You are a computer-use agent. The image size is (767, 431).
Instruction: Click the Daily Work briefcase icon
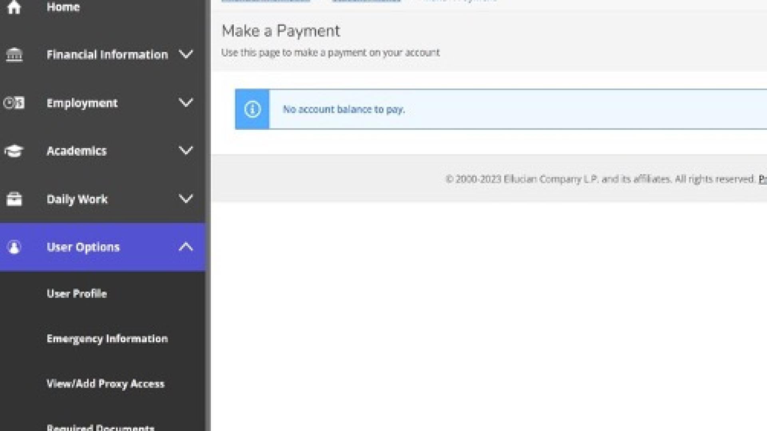14,199
